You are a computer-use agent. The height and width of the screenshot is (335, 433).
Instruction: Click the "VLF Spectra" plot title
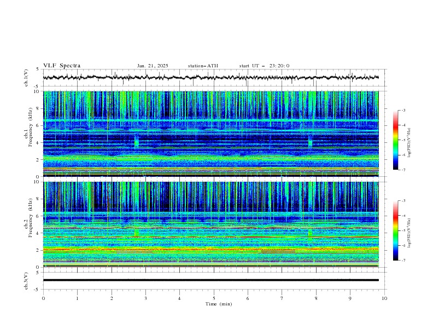pyautogui.click(x=62, y=66)
